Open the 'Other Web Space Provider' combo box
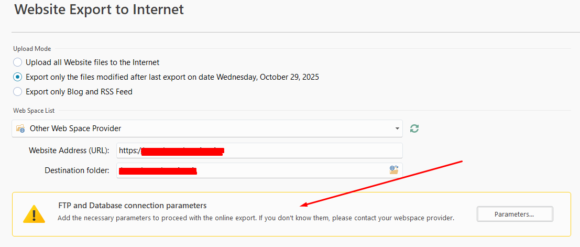 207,128
